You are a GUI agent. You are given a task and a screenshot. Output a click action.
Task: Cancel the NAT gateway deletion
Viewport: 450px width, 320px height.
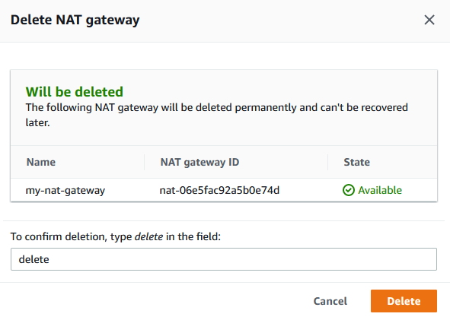click(330, 301)
